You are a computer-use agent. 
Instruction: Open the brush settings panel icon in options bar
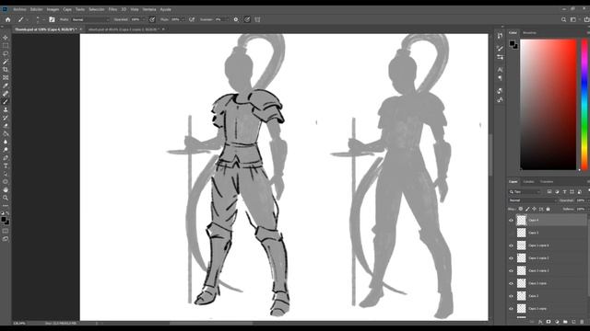(52, 19)
